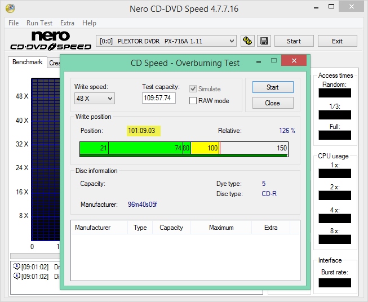Click the Nero app icon in title bar

8,8
